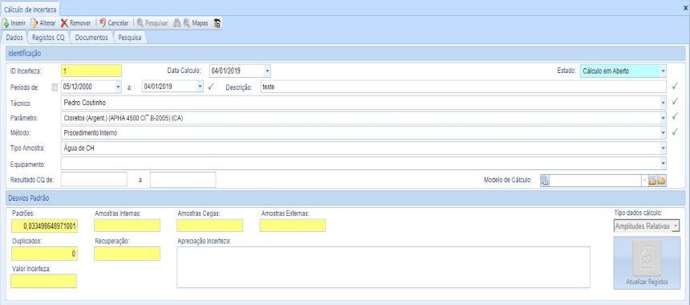The width and height of the screenshot is (690, 305).
Task: Expand the Estado dropdown
Action: [664, 71]
